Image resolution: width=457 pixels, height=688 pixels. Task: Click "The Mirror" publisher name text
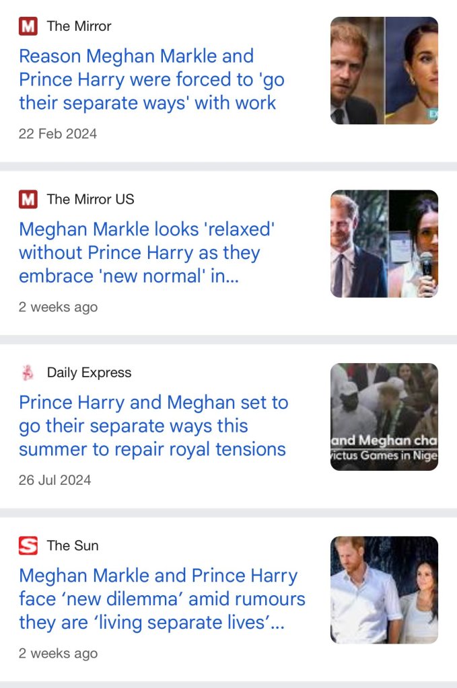(x=79, y=27)
